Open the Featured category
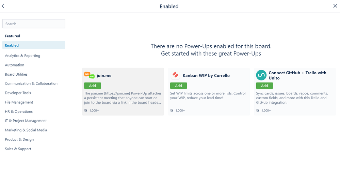The width and height of the screenshot is (340, 182). point(13,36)
